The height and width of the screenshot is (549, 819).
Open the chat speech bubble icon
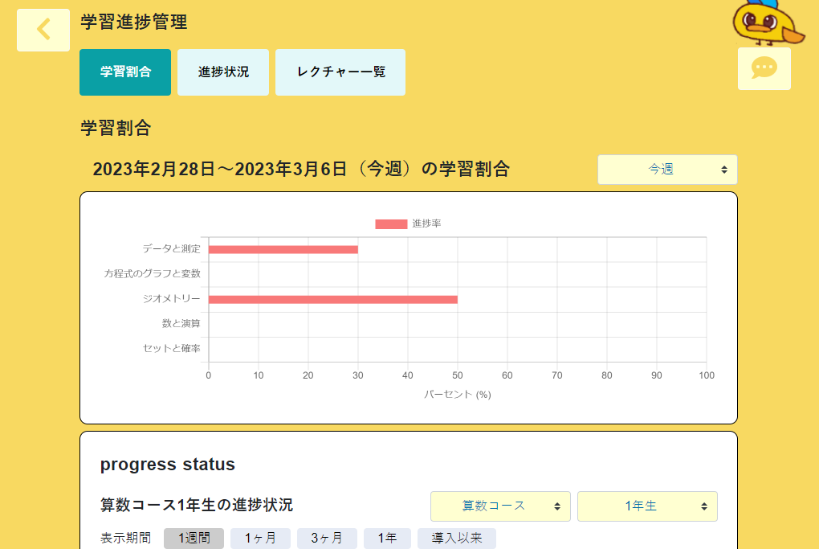[764, 68]
